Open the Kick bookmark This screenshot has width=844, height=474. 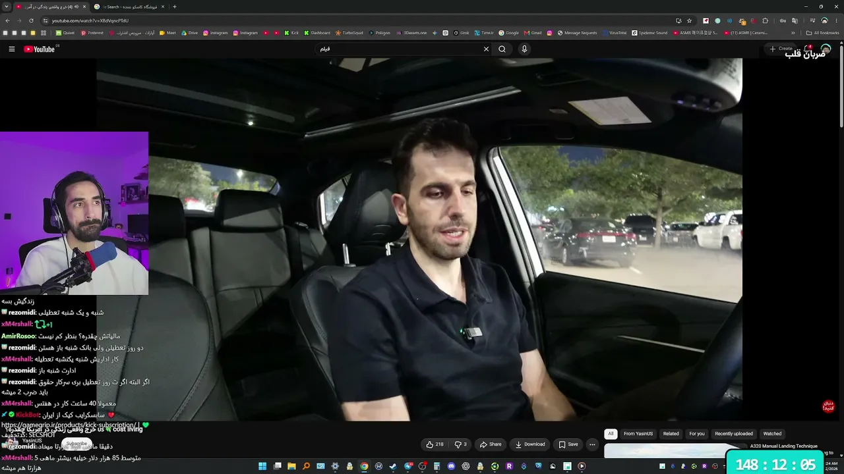click(291, 33)
